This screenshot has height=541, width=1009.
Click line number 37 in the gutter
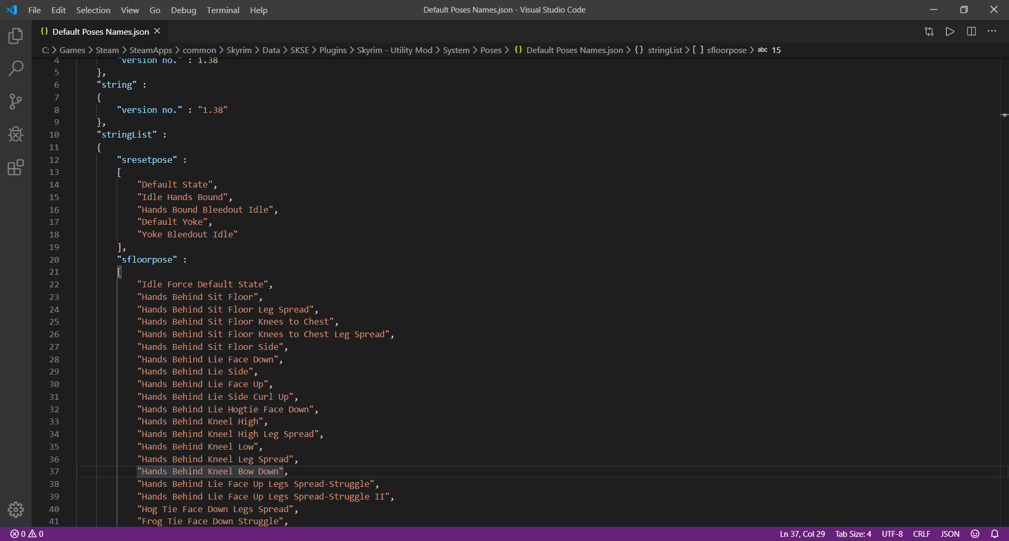tap(54, 472)
